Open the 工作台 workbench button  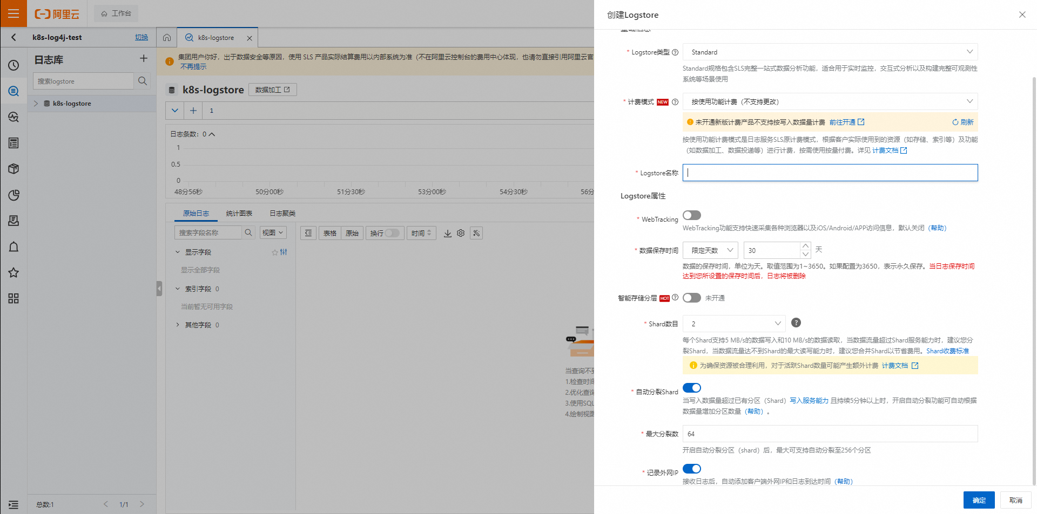[116, 13]
